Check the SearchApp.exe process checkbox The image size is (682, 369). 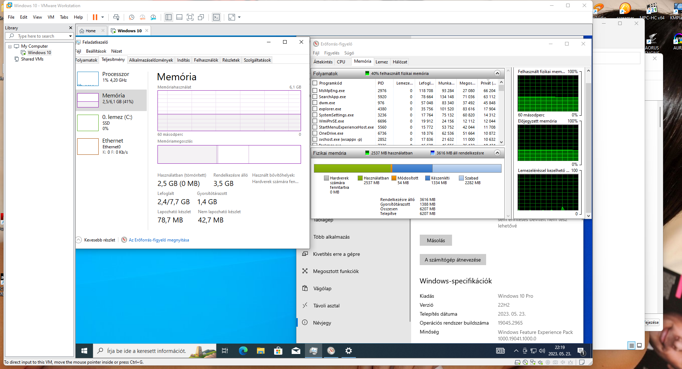[315, 97]
